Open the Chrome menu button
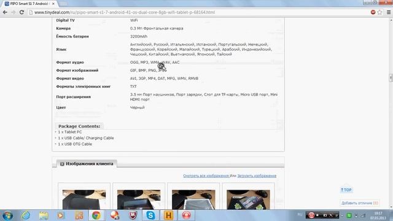Viewport: 393px width, 221px height. (389, 12)
